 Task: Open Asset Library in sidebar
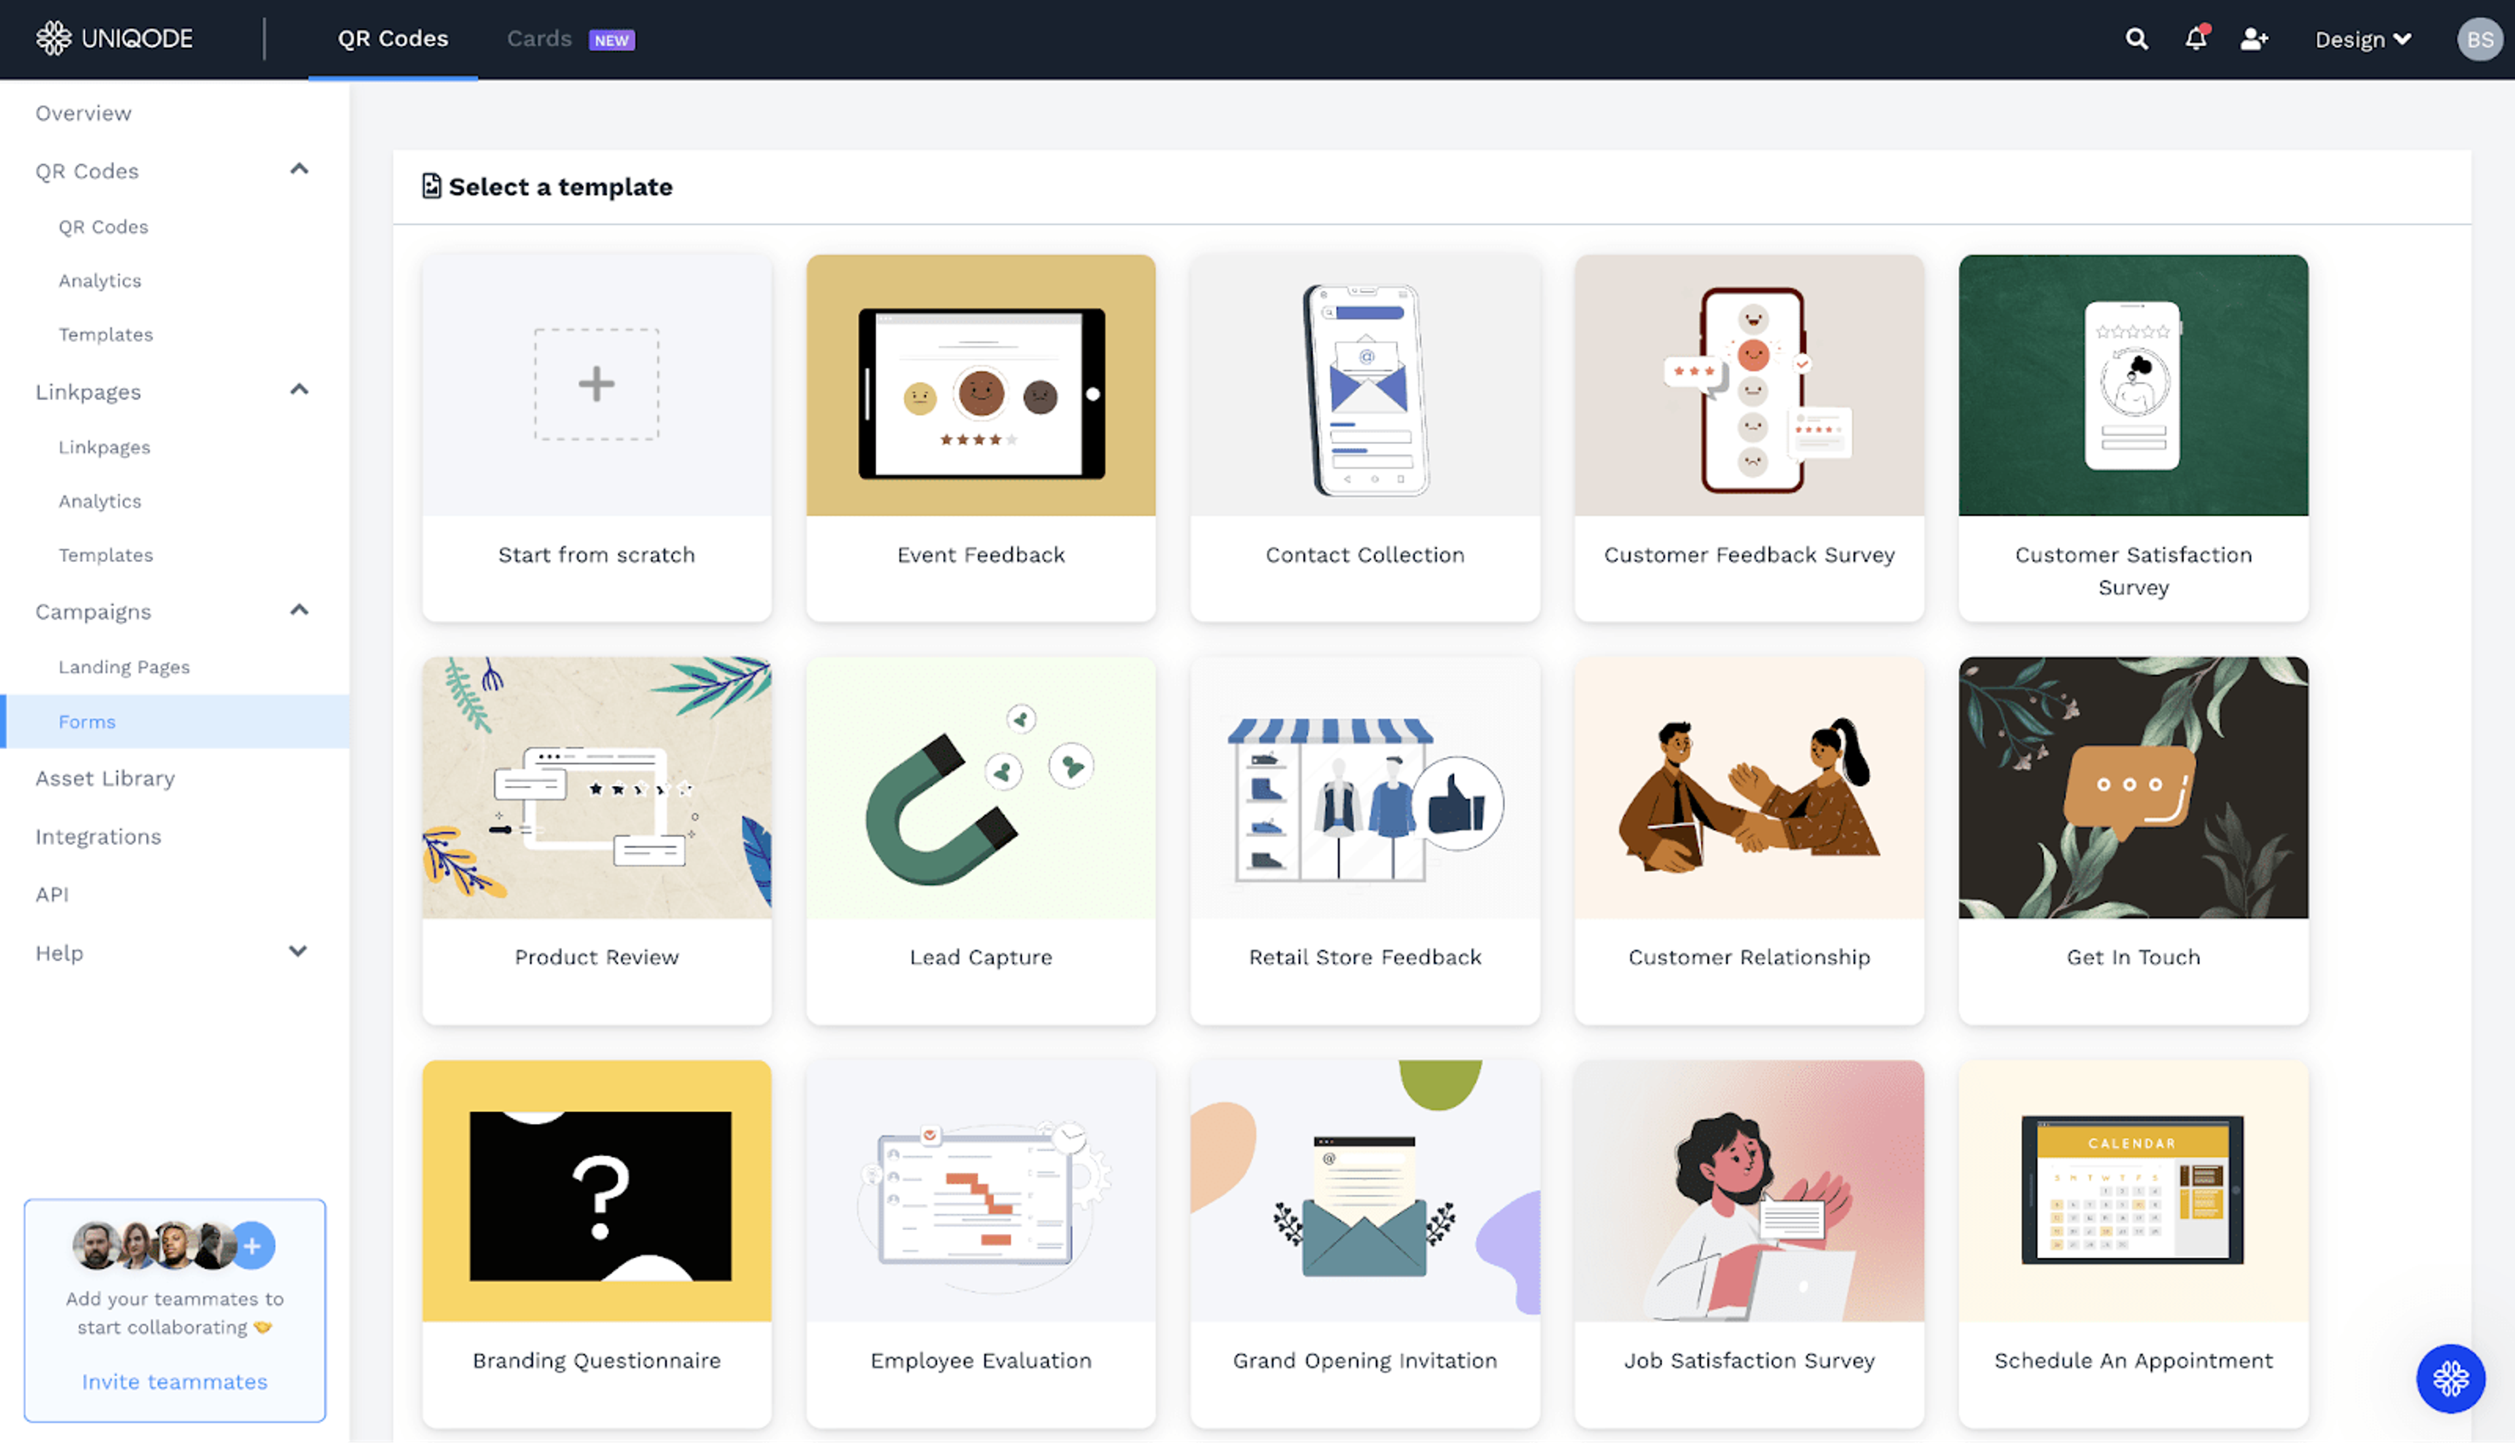pyautogui.click(x=105, y=778)
